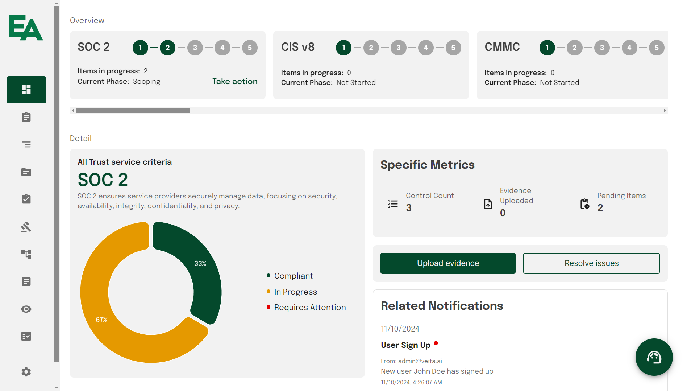The height and width of the screenshot is (391, 687).
Task: Open the dashboard grid icon in sidebar
Action: [26, 90]
